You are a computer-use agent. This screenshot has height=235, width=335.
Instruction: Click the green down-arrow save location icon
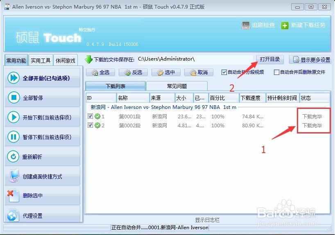point(88,59)
